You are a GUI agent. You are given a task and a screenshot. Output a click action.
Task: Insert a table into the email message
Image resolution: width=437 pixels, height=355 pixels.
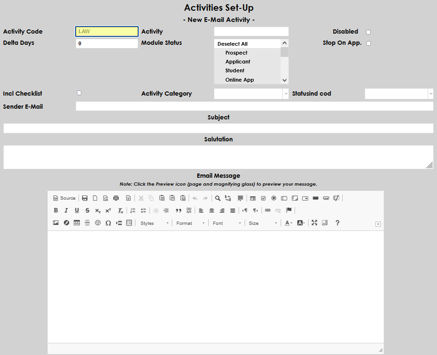(x=77, y=223)
